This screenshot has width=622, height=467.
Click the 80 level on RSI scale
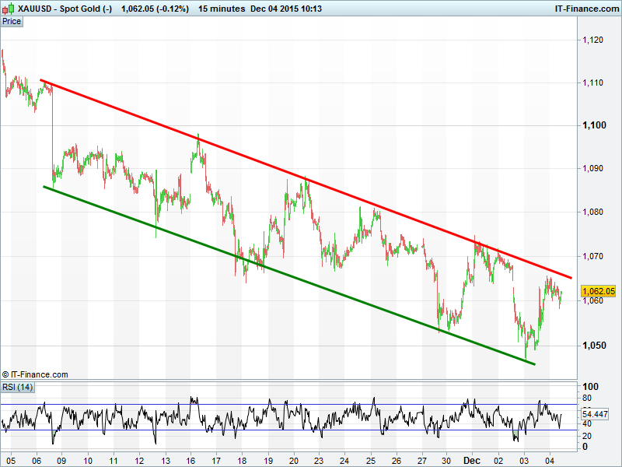coord(588,399)
